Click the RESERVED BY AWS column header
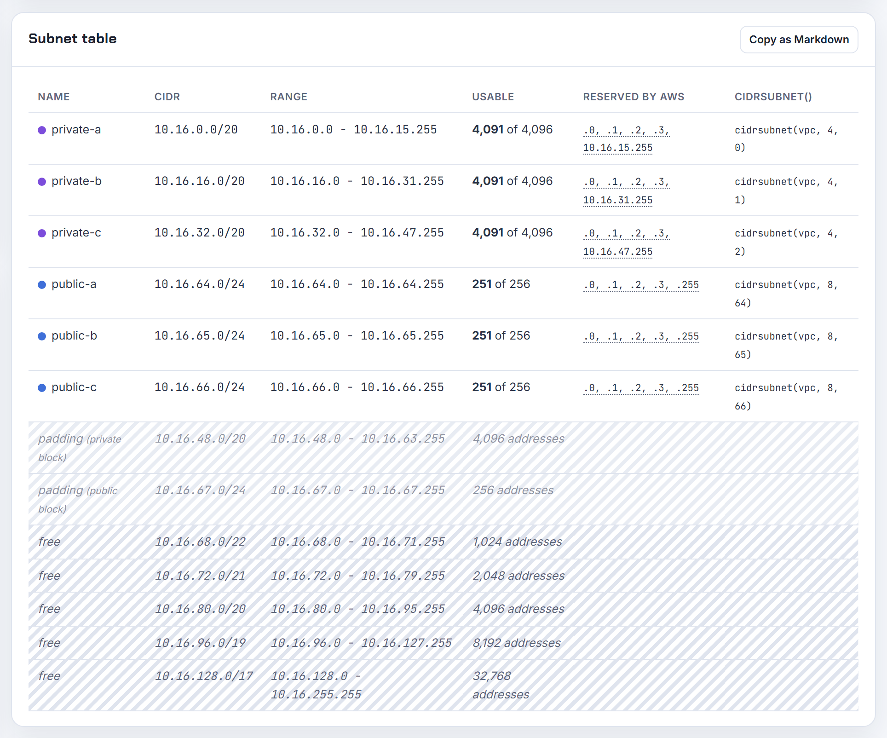 tap(634, 97)
